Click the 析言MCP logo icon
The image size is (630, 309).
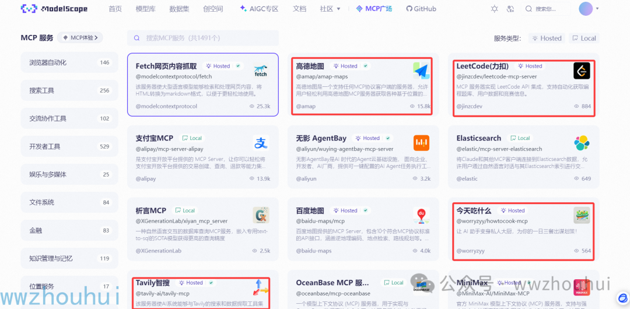261,215
